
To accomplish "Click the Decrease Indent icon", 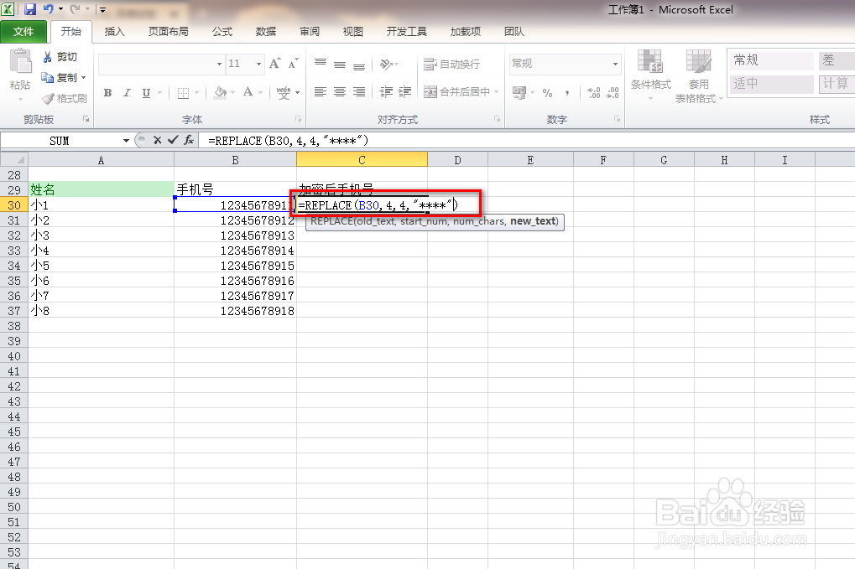I will click(386, 91).
